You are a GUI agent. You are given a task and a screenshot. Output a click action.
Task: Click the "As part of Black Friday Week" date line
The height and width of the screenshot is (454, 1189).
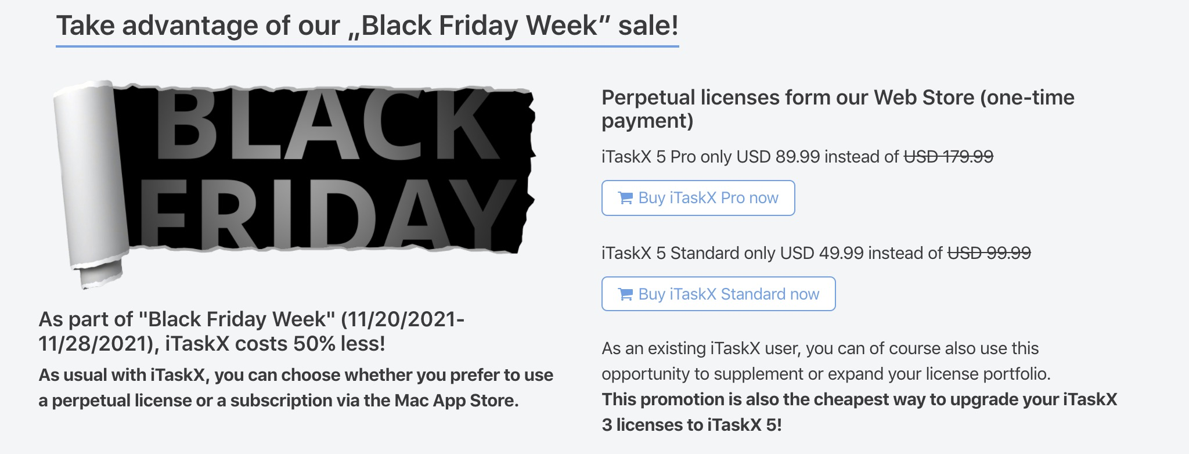tap(251, 319)
